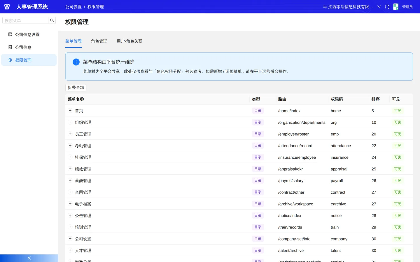
Task: Switch to the 角色管理 tab
Action: pyautogui.click(x=99, y=41)
